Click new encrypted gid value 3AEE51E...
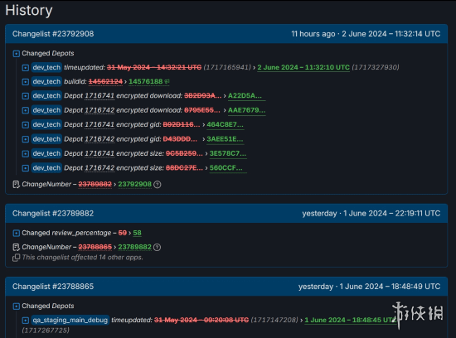 (225, 139)
